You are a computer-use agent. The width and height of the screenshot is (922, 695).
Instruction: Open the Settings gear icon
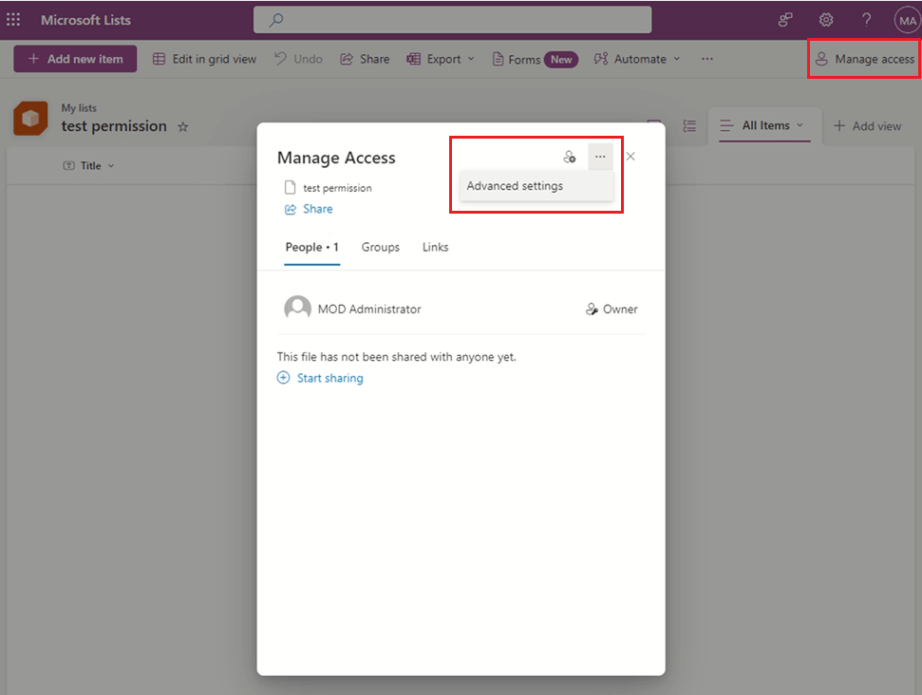pos(825,19)
